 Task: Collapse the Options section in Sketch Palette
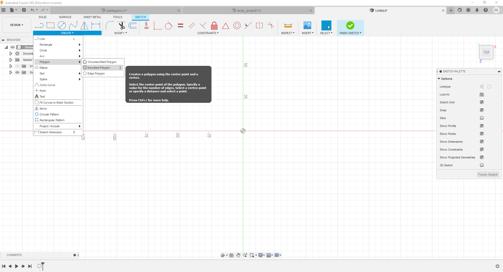click(439, 79)
